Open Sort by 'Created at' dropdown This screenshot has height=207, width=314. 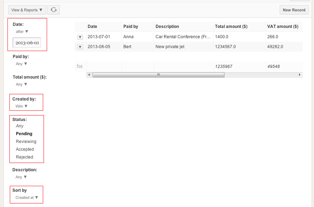[27, 198]
